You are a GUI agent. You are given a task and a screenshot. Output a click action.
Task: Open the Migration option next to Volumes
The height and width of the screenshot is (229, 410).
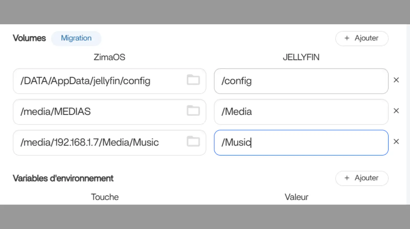76,38
